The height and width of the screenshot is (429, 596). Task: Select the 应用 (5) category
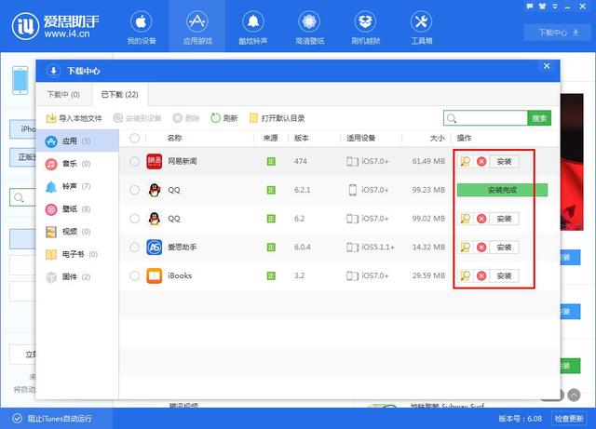(x=77, y=141)
